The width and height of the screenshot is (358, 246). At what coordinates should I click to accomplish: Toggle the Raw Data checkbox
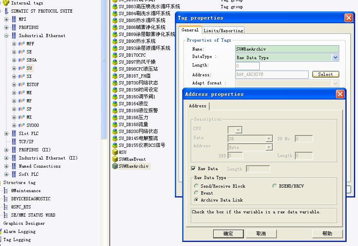tap(193, 168)
